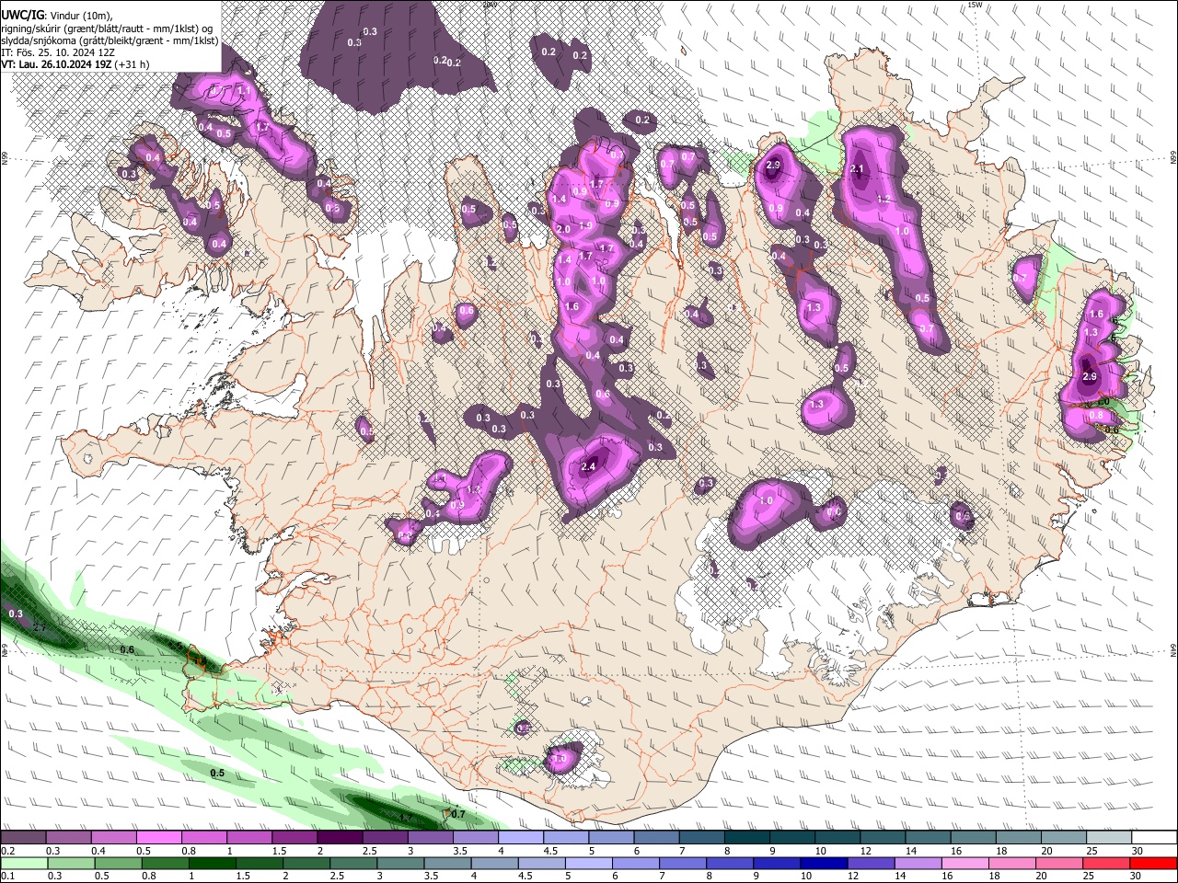Click the 2.4 snowfall value in central Iceland
Screen dimensions: 1178x883
coord(589,467)
